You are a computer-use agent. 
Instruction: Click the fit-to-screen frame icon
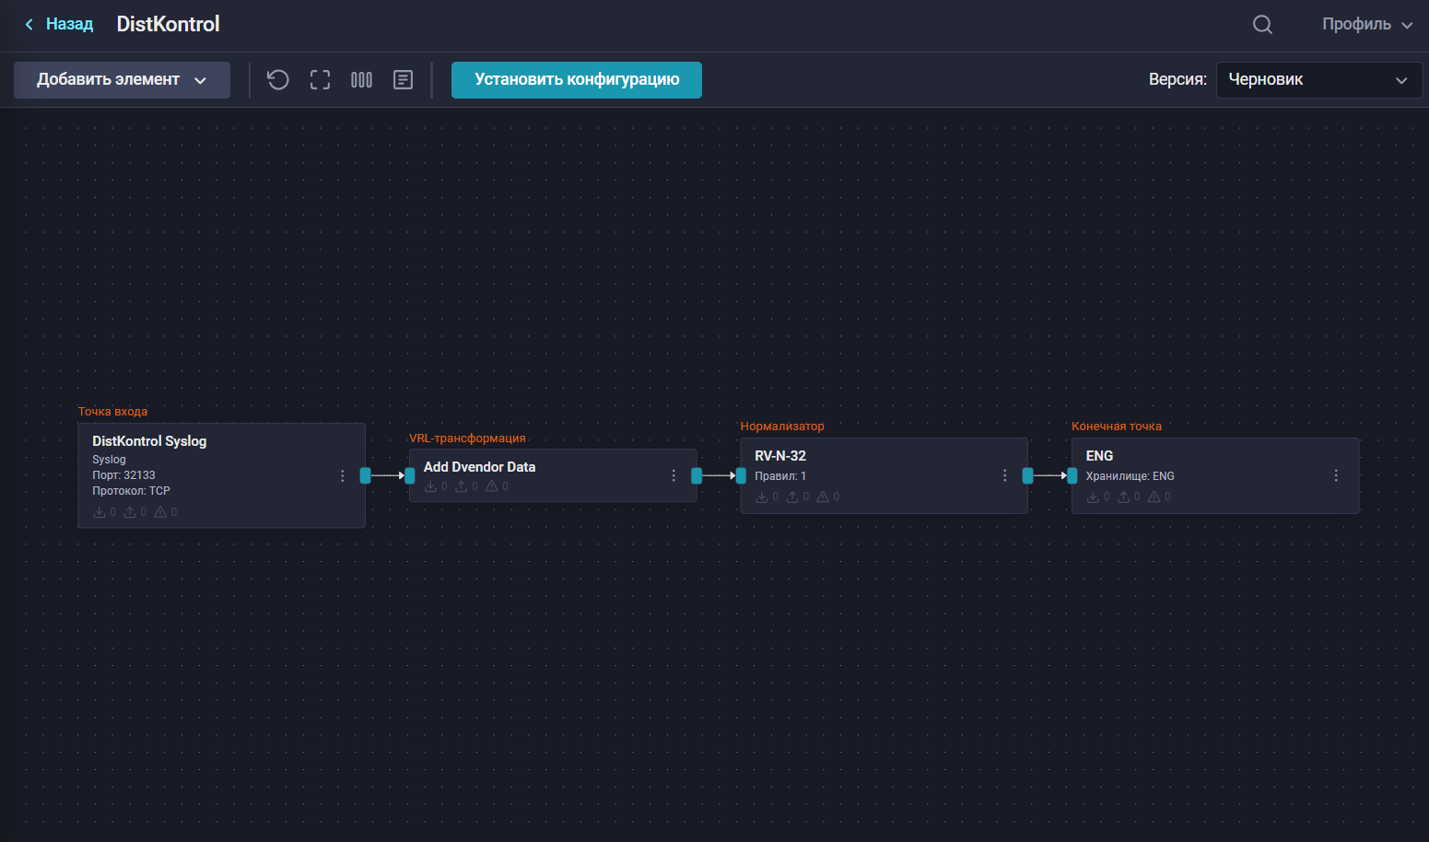(320, 80)
